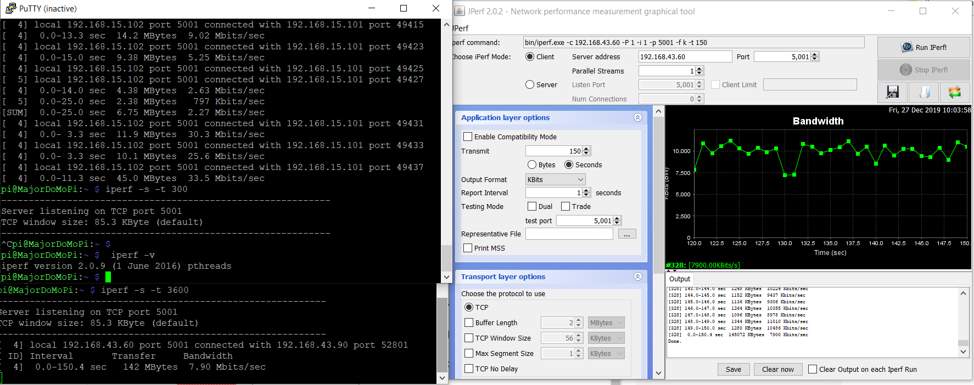Screen dimensions: 974x385
Task: Enable TCP No Delay checkbox
Action: pyautogui.click(x=469, y=369)
